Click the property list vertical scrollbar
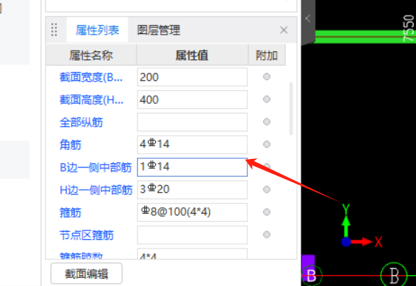 [291, 108]
